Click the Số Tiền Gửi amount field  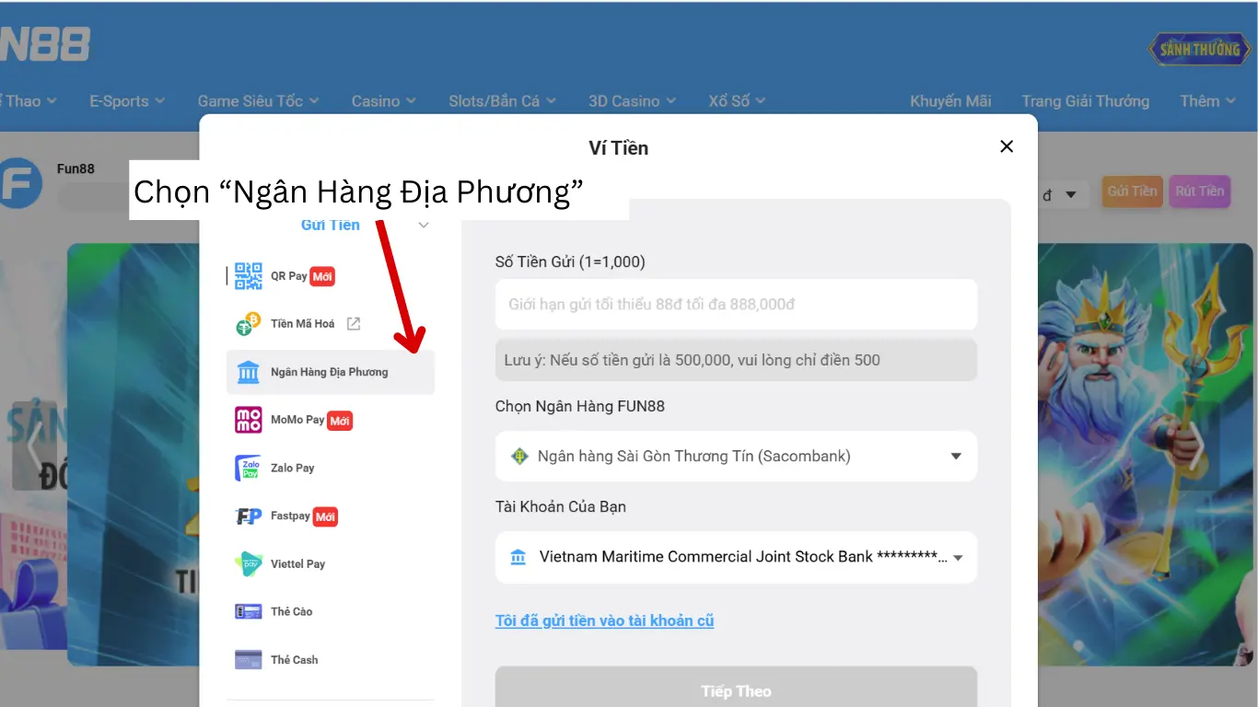(x=735, y=305)
